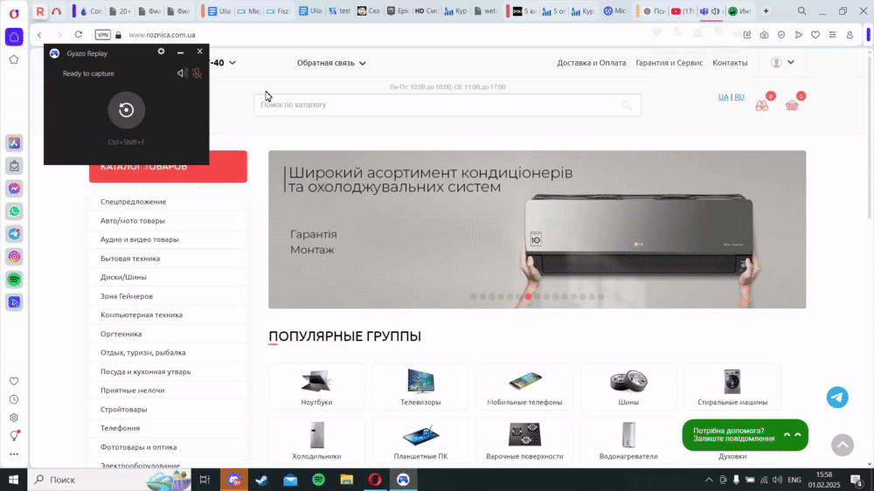Close the Gyazo Replay panel
The width and height of the screenshot is (874, 491).
pyautogui.click(x=199, y=52)
